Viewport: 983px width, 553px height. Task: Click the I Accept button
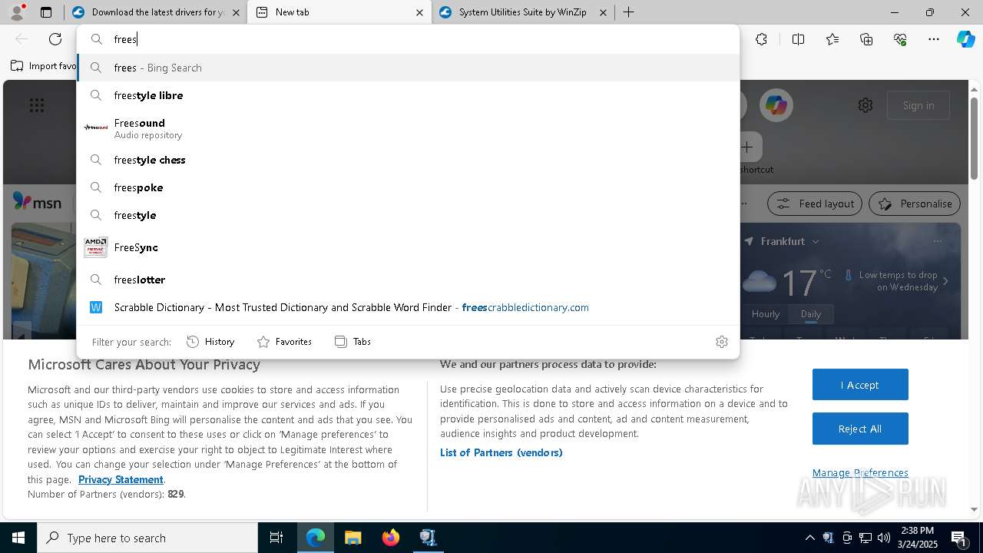tap(860, 385)
